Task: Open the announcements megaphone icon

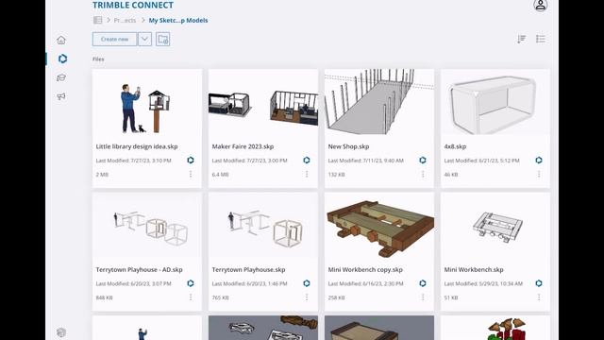Action: point(61,96)
